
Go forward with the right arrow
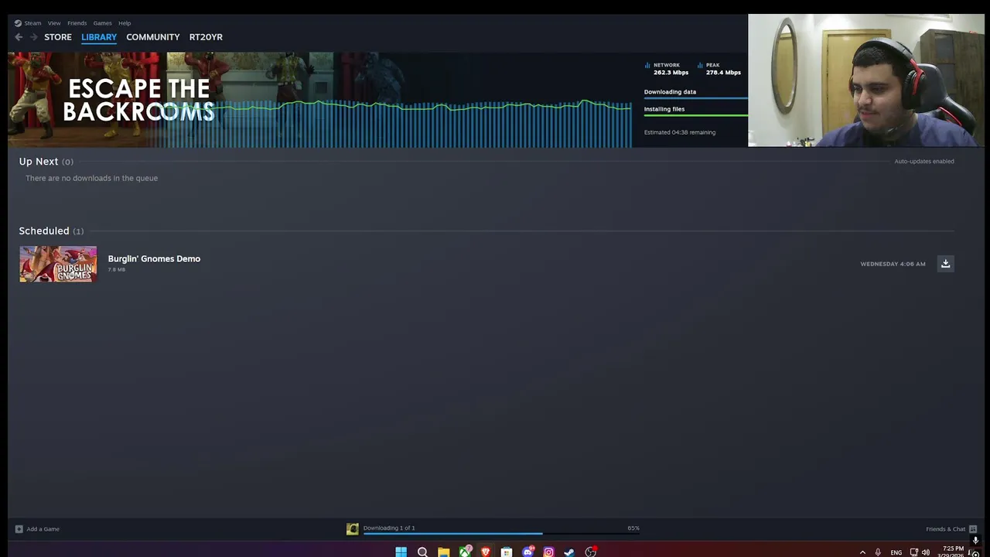point(34,37)
